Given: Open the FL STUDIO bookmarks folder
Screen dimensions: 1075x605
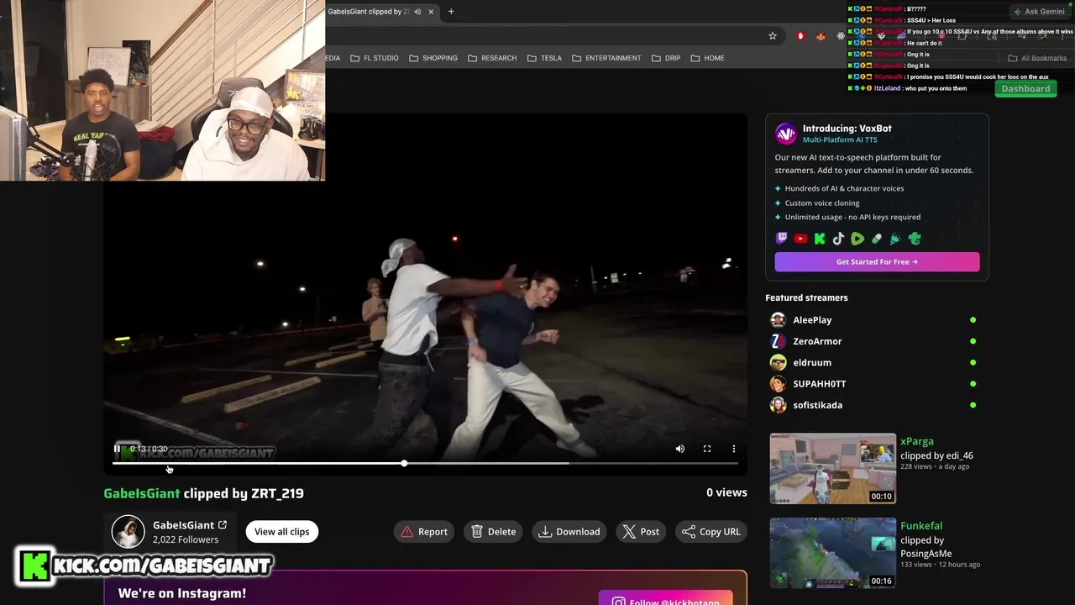Looking at the screenshot, I should point(375,58).
